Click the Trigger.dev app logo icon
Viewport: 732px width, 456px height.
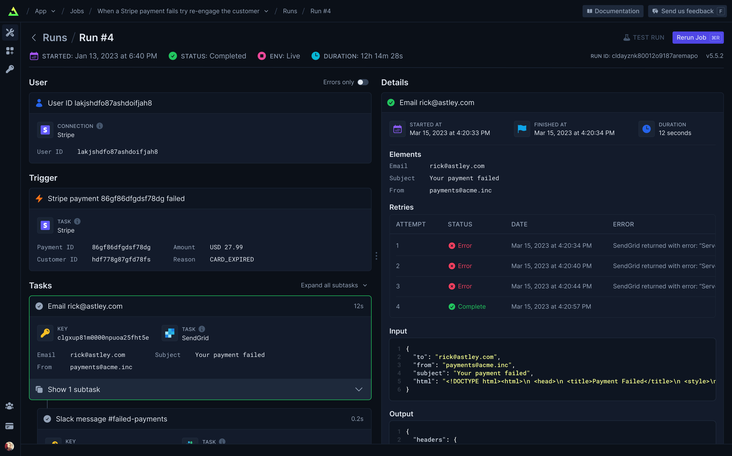[x=14, y=11]
